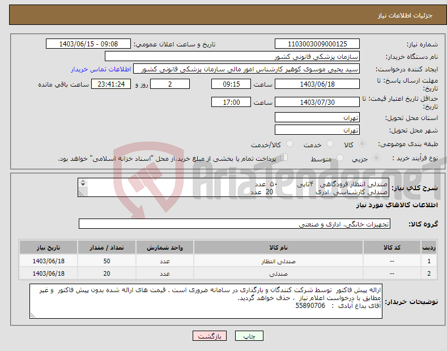Click the description box scroll down arrow
This screenshot has width=447, height=351.
83,185
